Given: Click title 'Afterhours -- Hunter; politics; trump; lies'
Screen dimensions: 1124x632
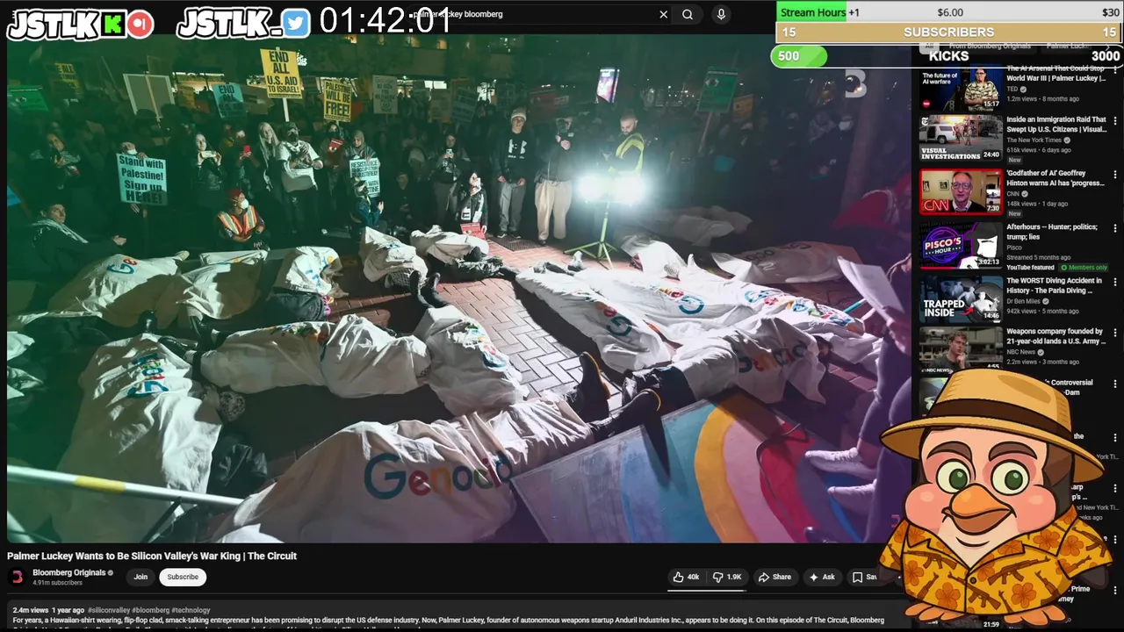Looking at the screenshot, I should pyautogui.click(x=1052, y=232).
